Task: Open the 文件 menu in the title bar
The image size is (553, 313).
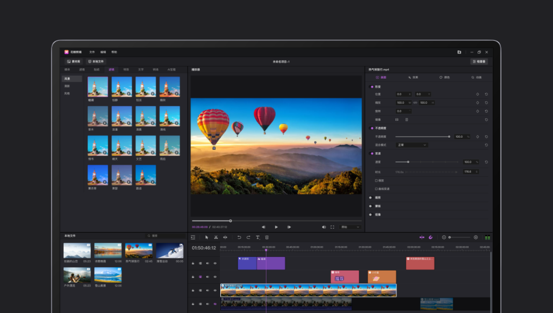Action: 92,52
